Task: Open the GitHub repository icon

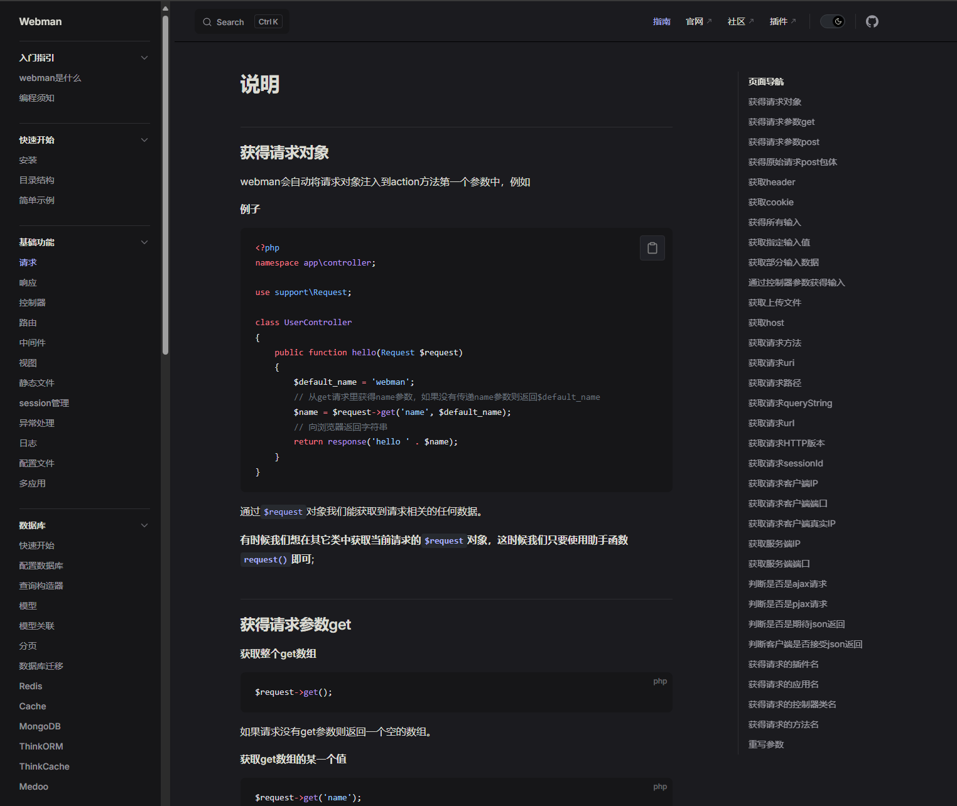Action: [872, 21]
